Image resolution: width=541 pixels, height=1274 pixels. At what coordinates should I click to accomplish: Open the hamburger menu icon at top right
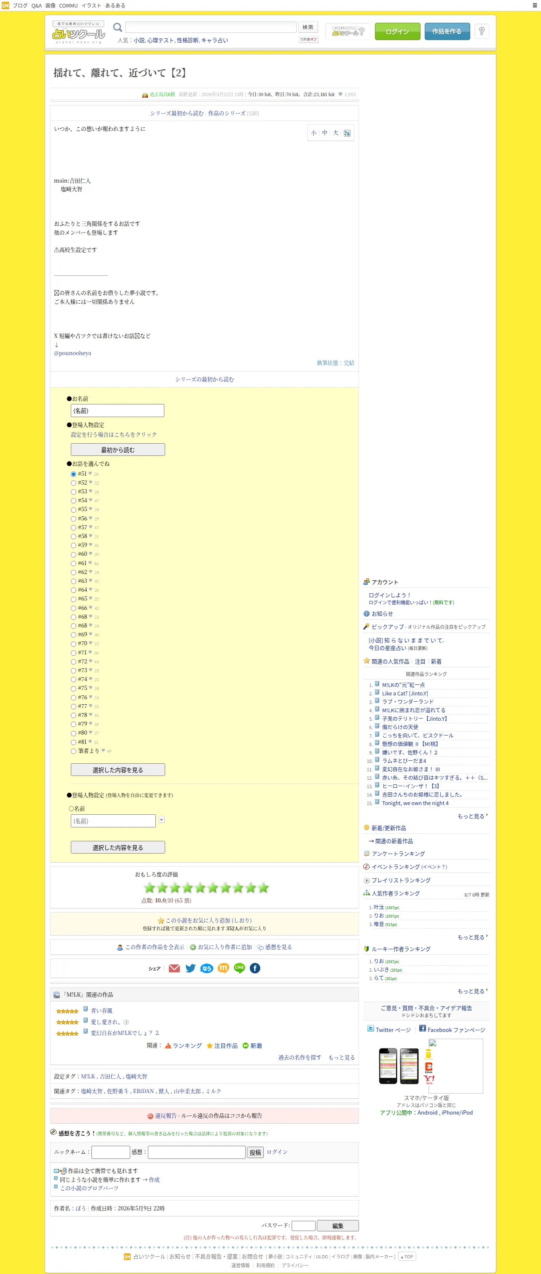(535, 5)
